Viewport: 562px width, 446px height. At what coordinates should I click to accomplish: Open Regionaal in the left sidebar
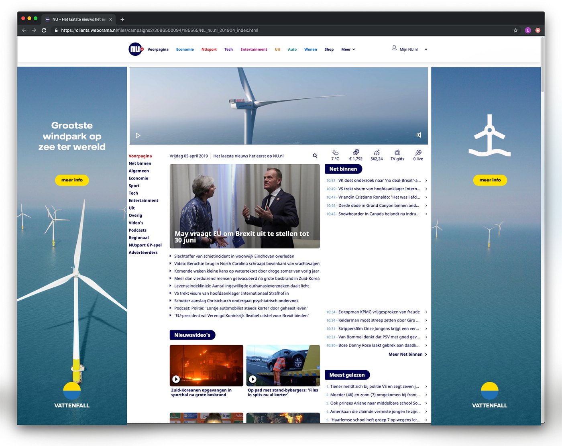tap(139, 238)
